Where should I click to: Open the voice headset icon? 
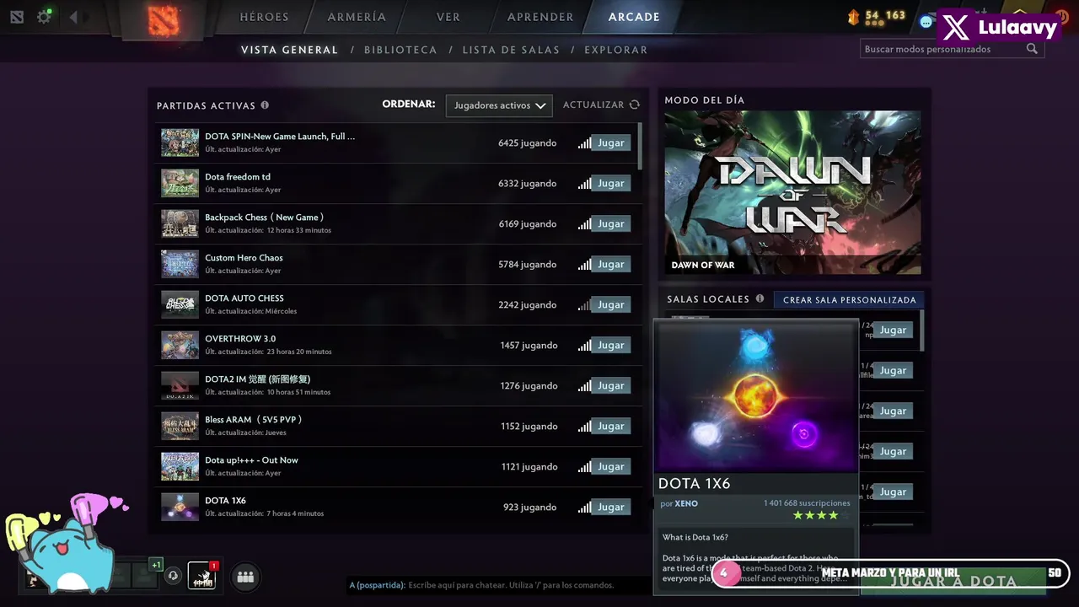coord(173,576)
